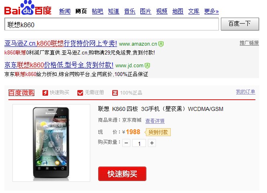Image resolution: width=267 pixels, height=193 pixels.
Task: Open the 我的订单 link
Action: point(245,92)
